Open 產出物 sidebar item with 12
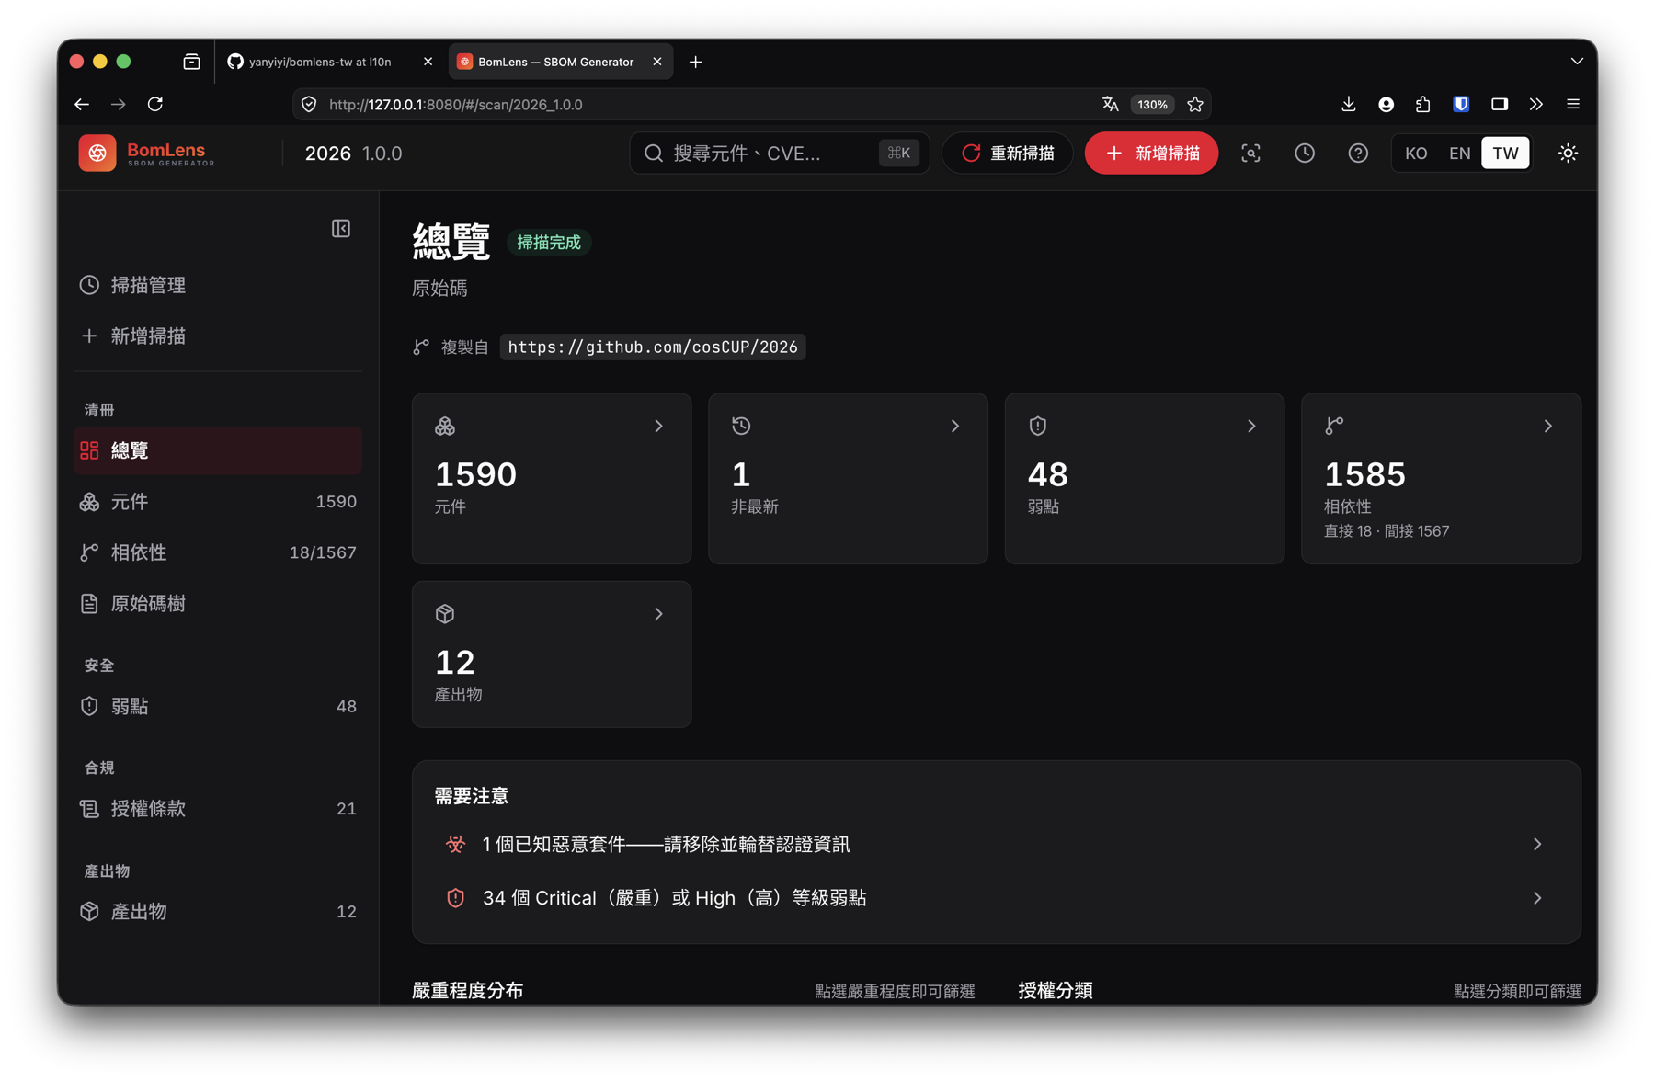 (218, 912)
